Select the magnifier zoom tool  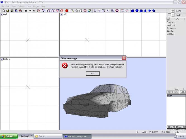(x=72, y=11)
